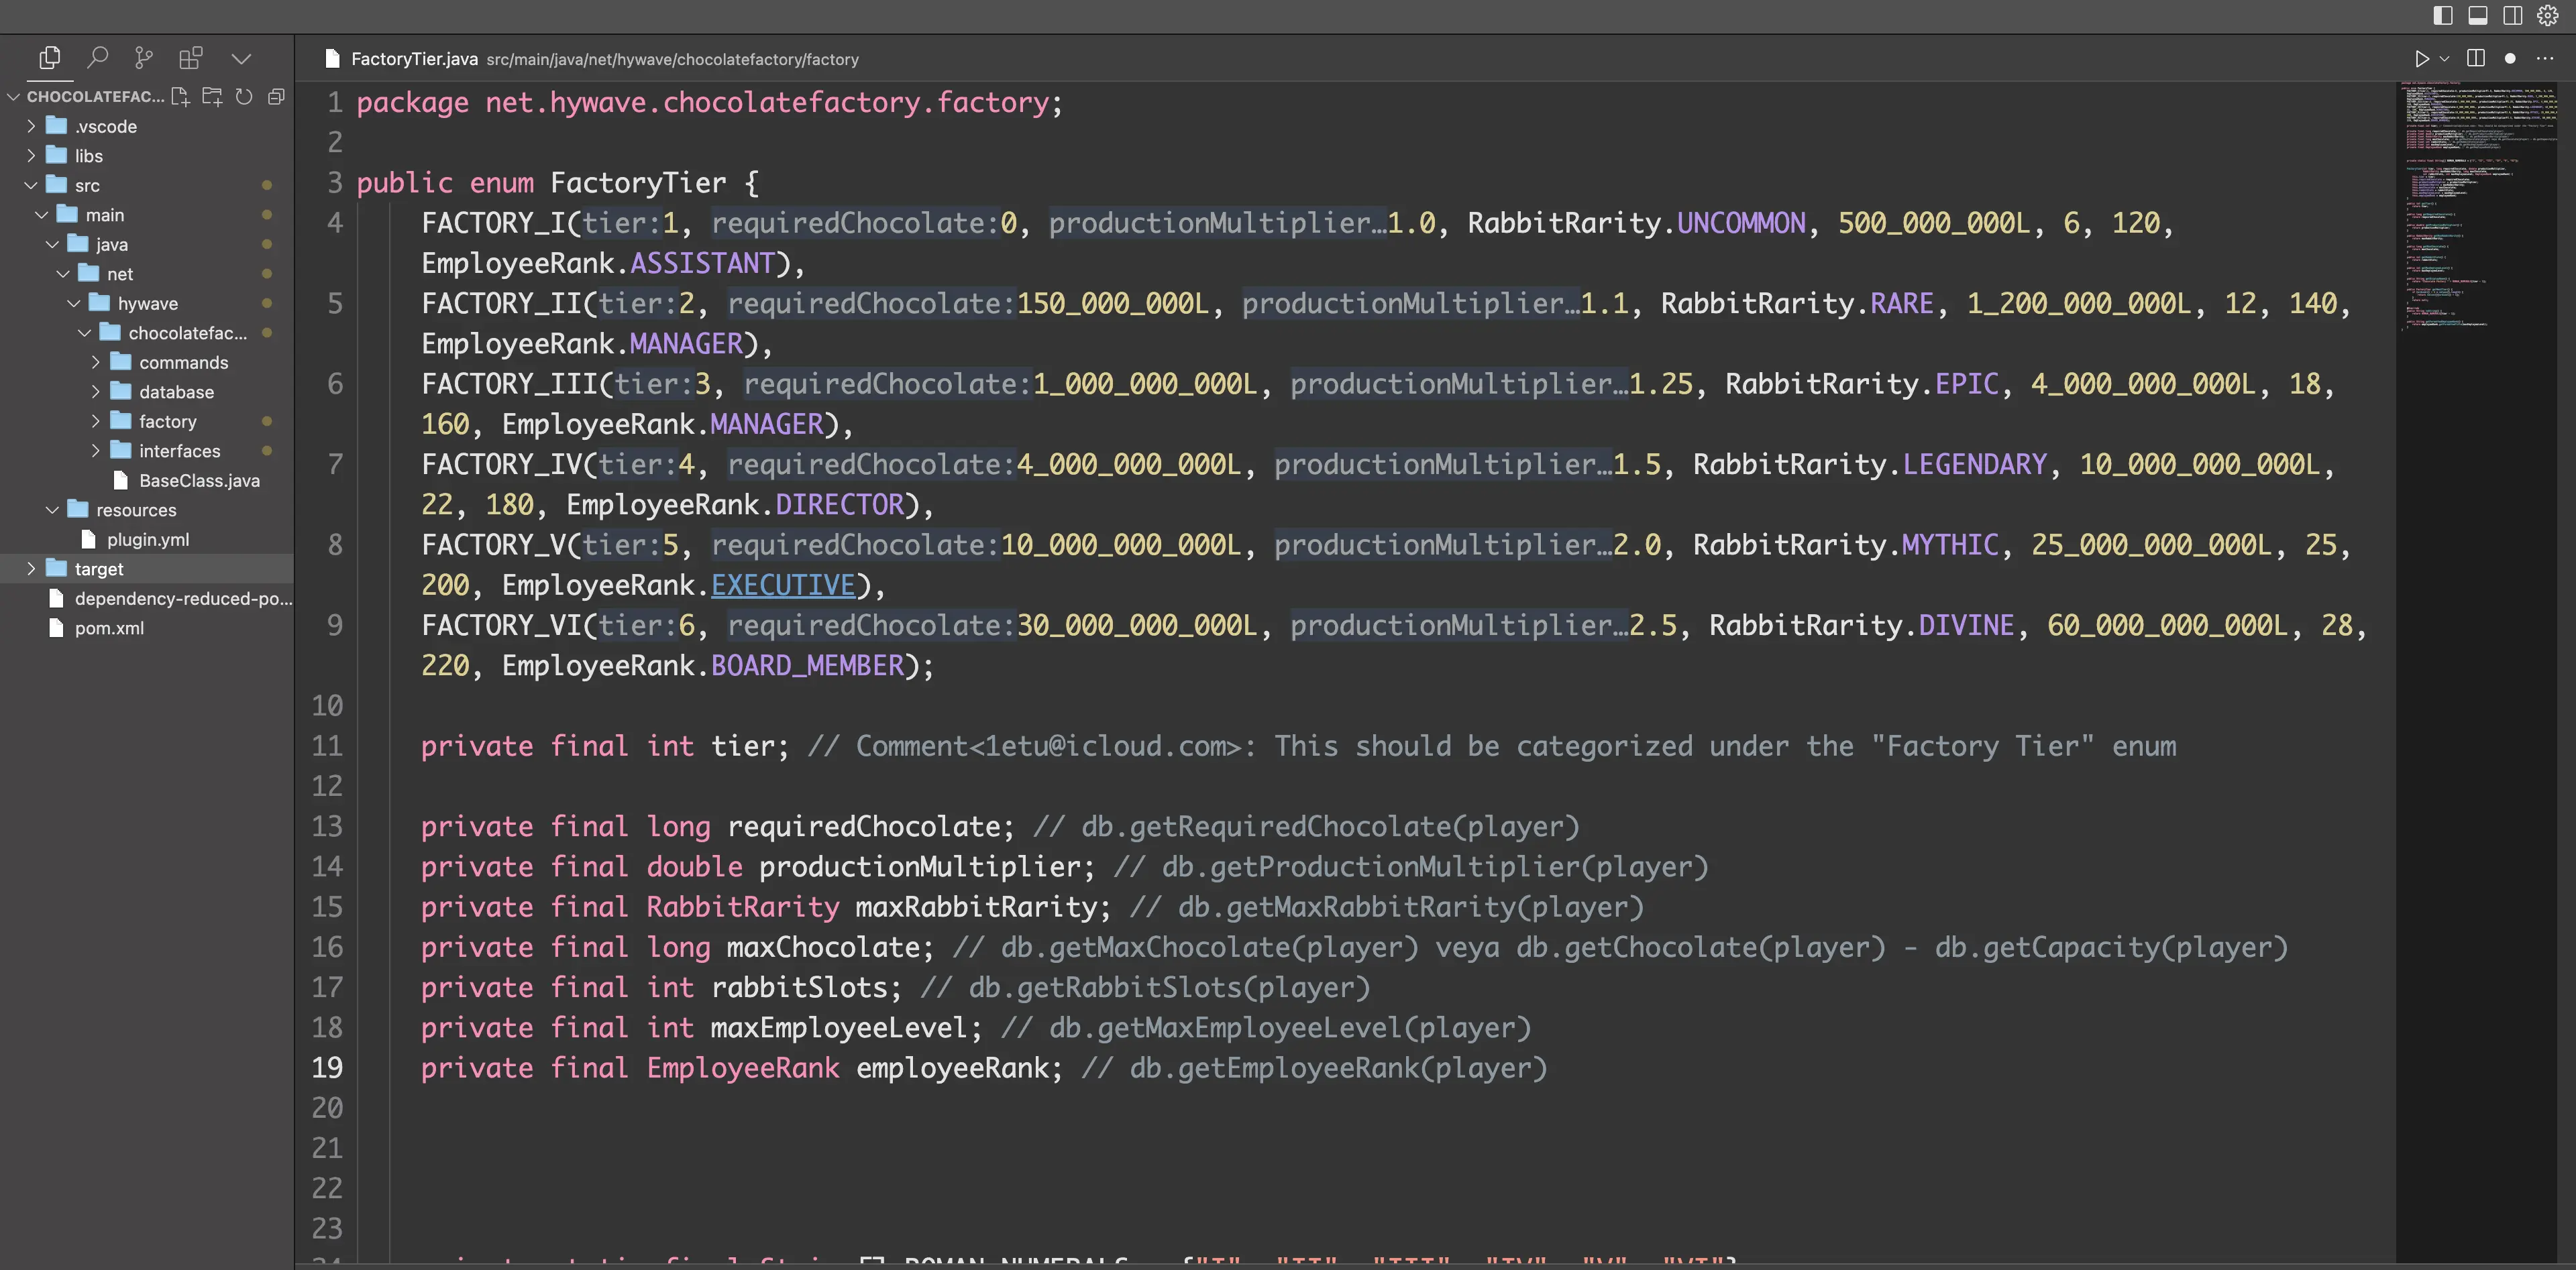Expand the target folder
Viewport: 2576px width, 1270px height.
click(31, 569)
